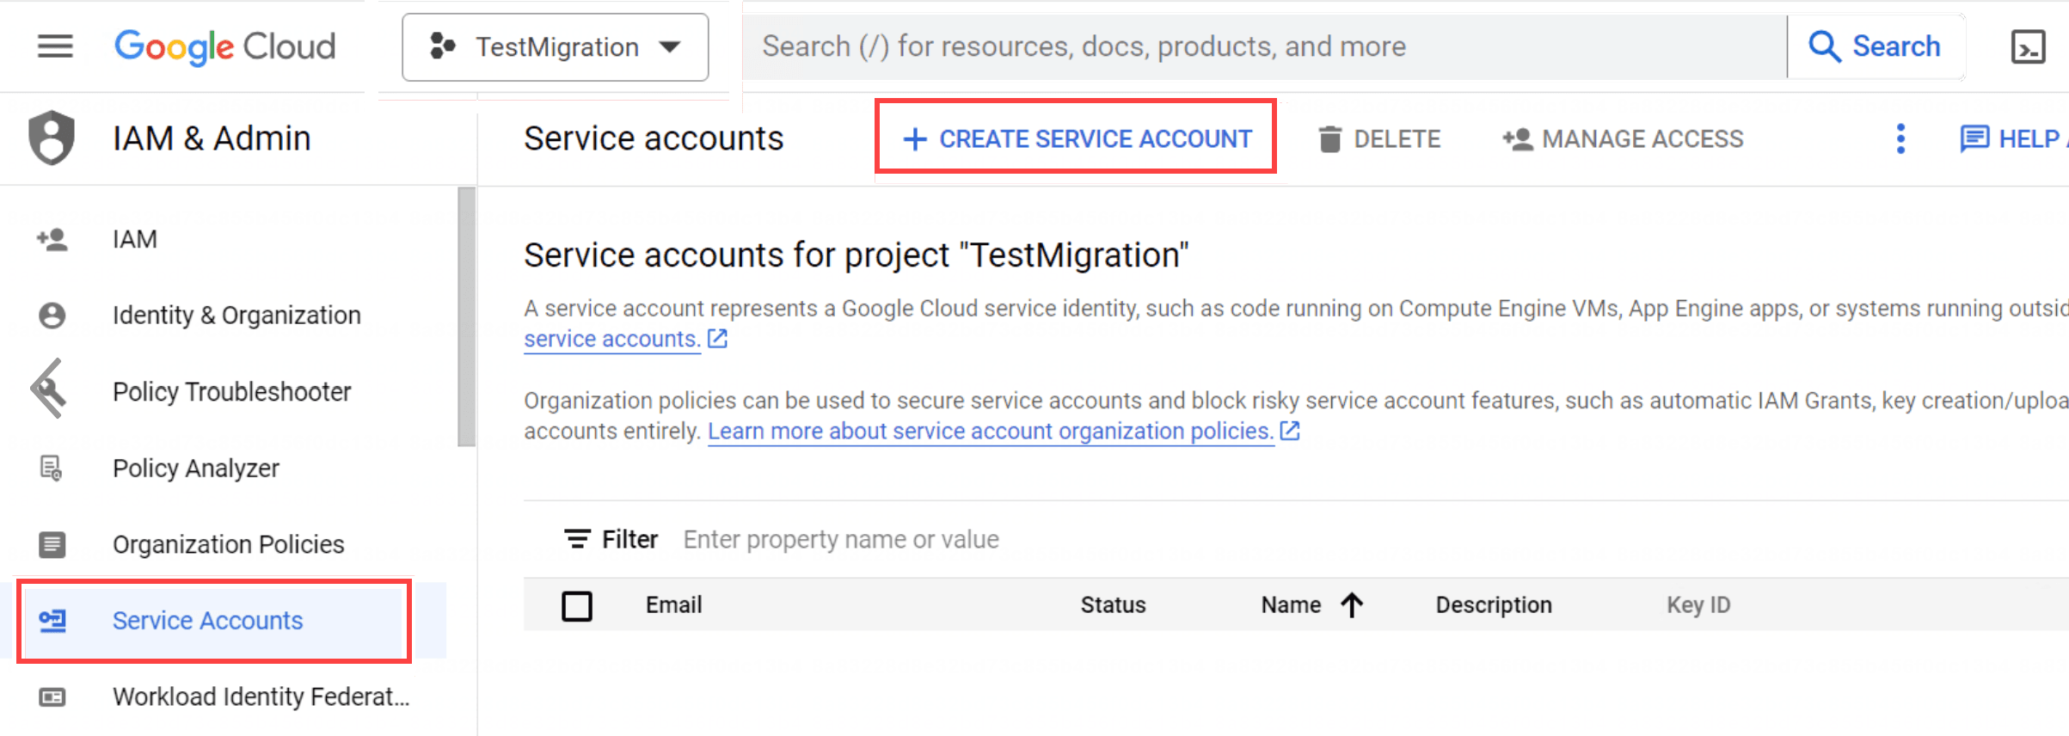This screenshot has height=736, width=2069.
Task: Click the Identity & Organization person icon
Action: coord(52,316)
